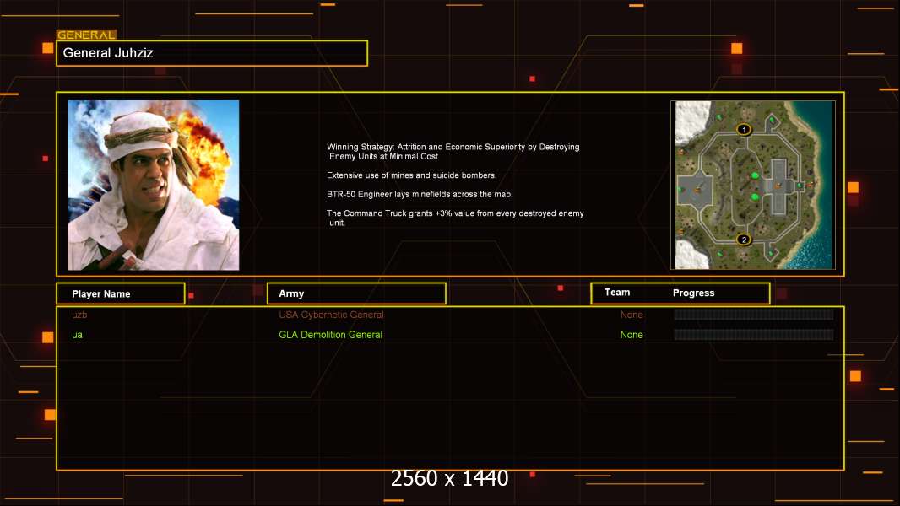Click the GENERAL label tag
The height and width of the screenshot is (506, 900).
86,35
